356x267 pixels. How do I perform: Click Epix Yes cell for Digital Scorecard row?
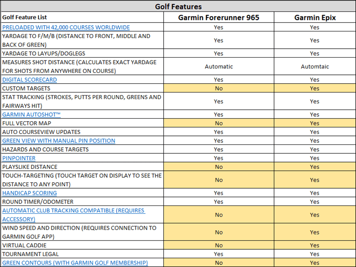(x=315, y=80)
